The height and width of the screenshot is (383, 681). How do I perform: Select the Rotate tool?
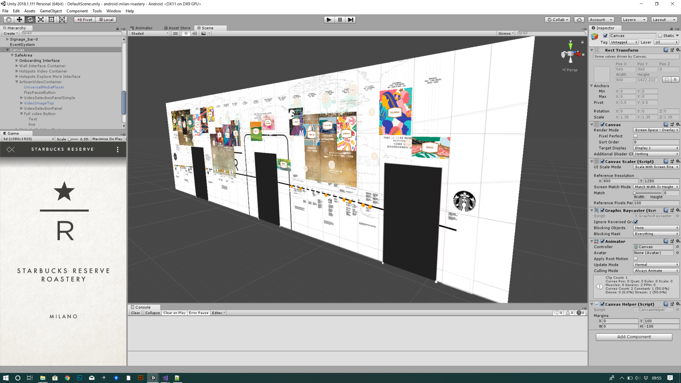pyautogui.click(x=30, y=20)
